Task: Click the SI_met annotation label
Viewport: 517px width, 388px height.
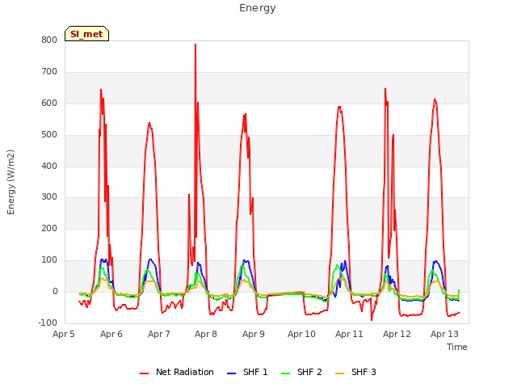Action: (86, 34)
